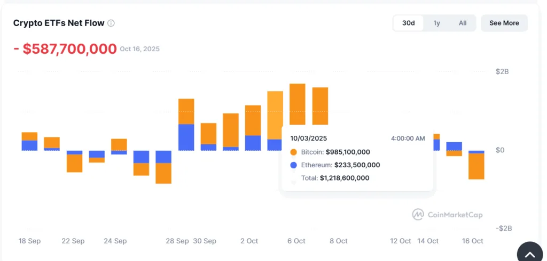Click the Oct 16, 2025 date label
Image resolution: width=547 pixels, height=261 pixels.
pos(139,49)
